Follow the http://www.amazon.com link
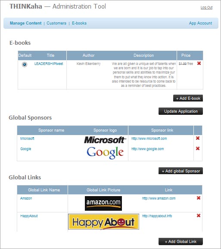Image resolution: width=221 pixels, height=249 pixels. coord(159,198)
